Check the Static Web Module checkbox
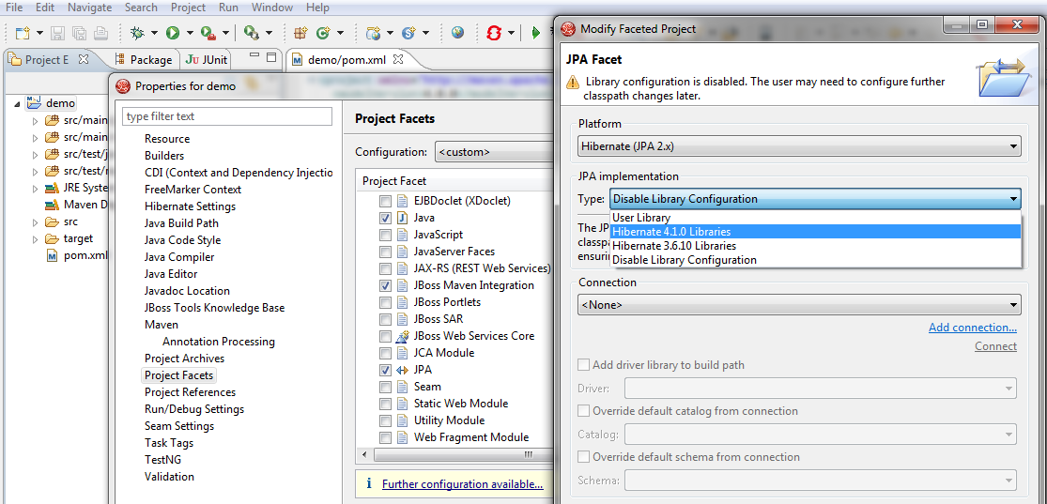 click(x=385, y=404)
